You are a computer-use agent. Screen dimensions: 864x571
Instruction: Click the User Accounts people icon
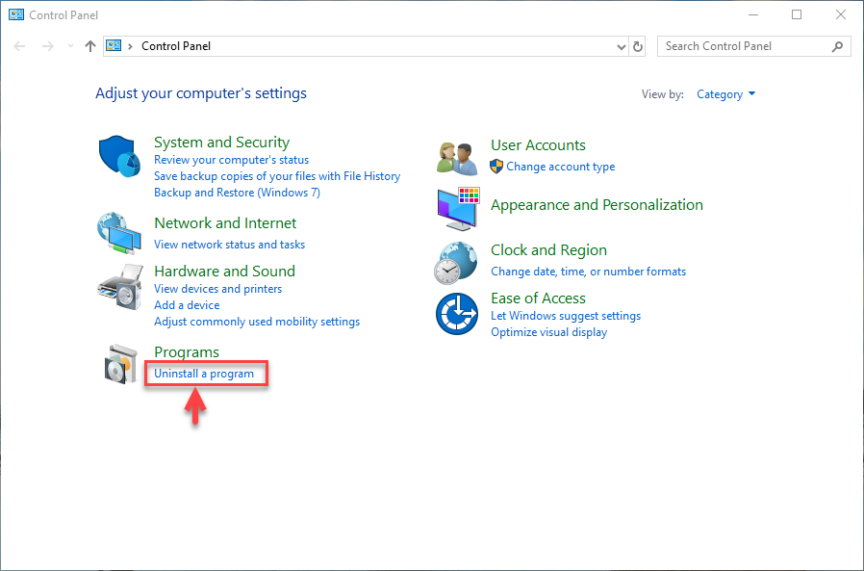click(457, 158)
